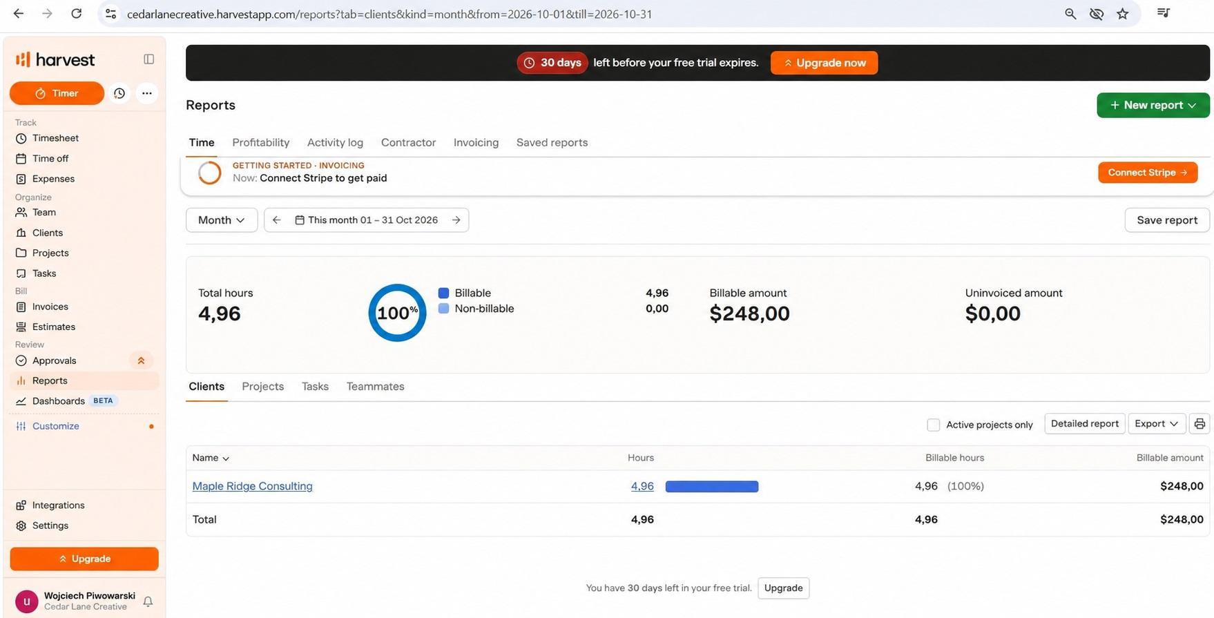Open browser media control icon
1214x618 pixels.
coord(1164,13)
